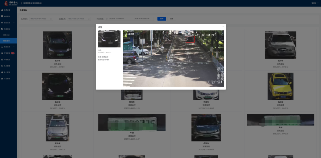The height and width of the screenshot is (158, 321).
Task: Click the 数据互联 monitor icon in sidebar
Action: (x=2, y=47)
